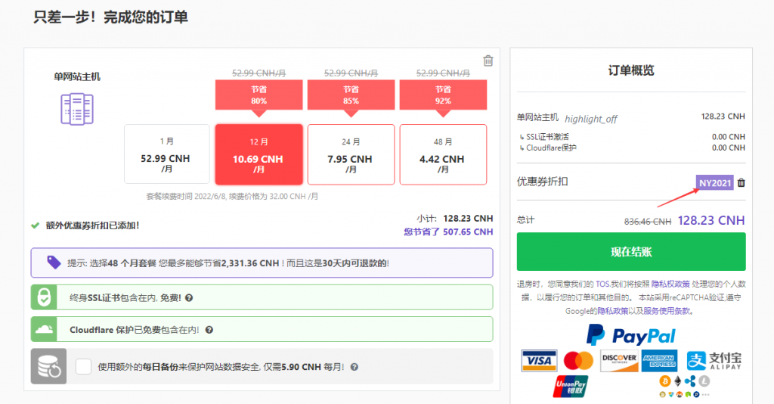
Task: Click the single-site hosting server icon
Action: 77,109
